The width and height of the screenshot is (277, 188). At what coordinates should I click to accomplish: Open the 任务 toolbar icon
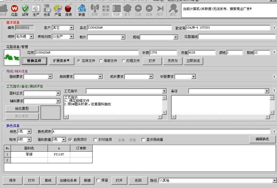(x=47, y=9)
